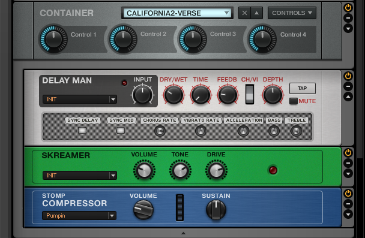Image resolution: width=365 pixels, height=238 pixels.
Task: Click the Skreamer DRIVE knob
Action: pos(216,170)
